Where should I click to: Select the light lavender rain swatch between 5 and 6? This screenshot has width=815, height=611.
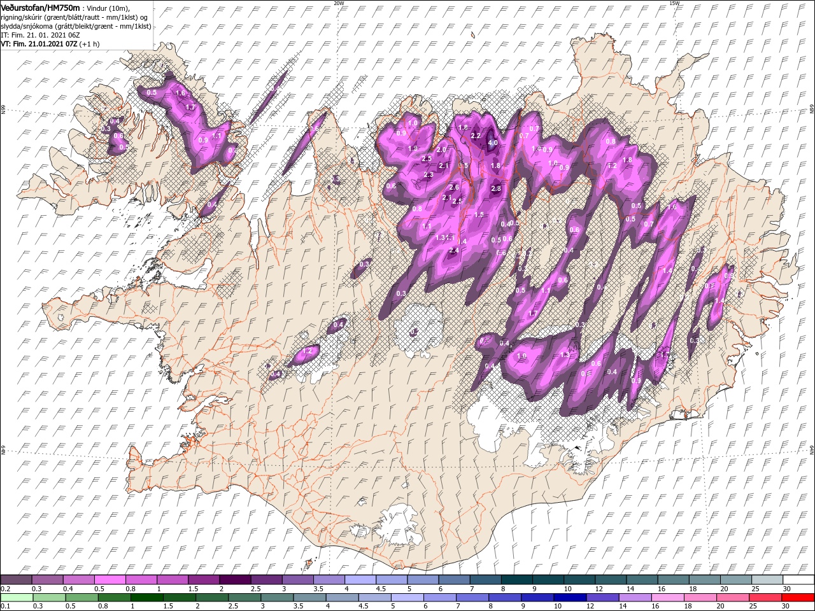coord(407,598)
